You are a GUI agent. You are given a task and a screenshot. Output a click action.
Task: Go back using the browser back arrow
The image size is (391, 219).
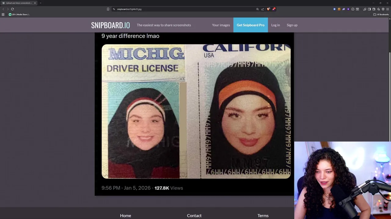(x=3, y=9)
